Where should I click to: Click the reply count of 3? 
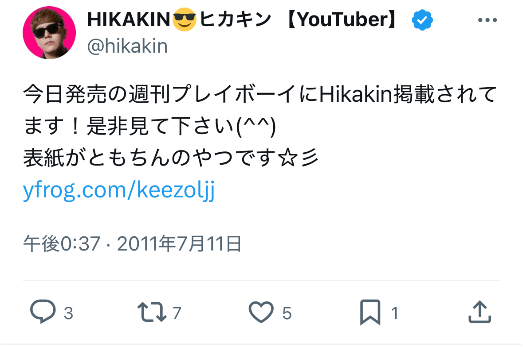(x=68, y=314)
